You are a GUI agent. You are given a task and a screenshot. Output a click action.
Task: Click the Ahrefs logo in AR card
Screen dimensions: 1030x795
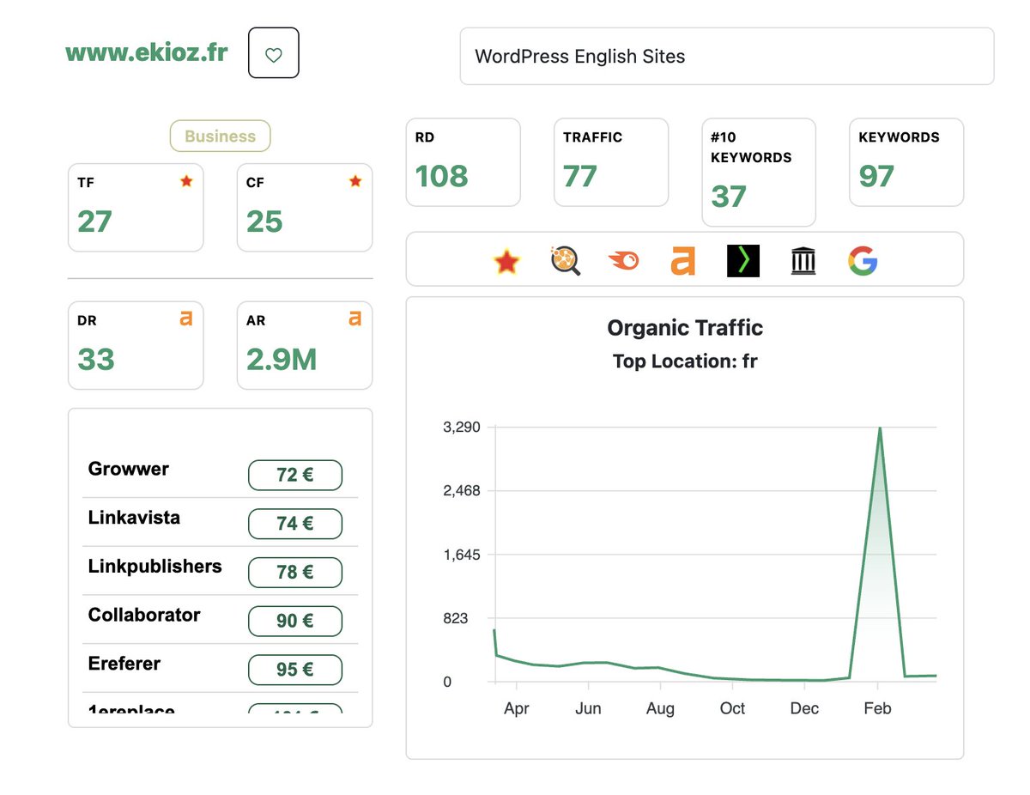pyautogui.click(x=355, y=319)
